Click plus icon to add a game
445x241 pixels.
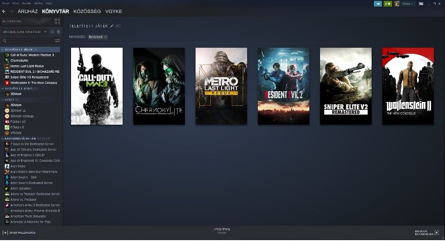pyautogui.click(x=5, y=233)
